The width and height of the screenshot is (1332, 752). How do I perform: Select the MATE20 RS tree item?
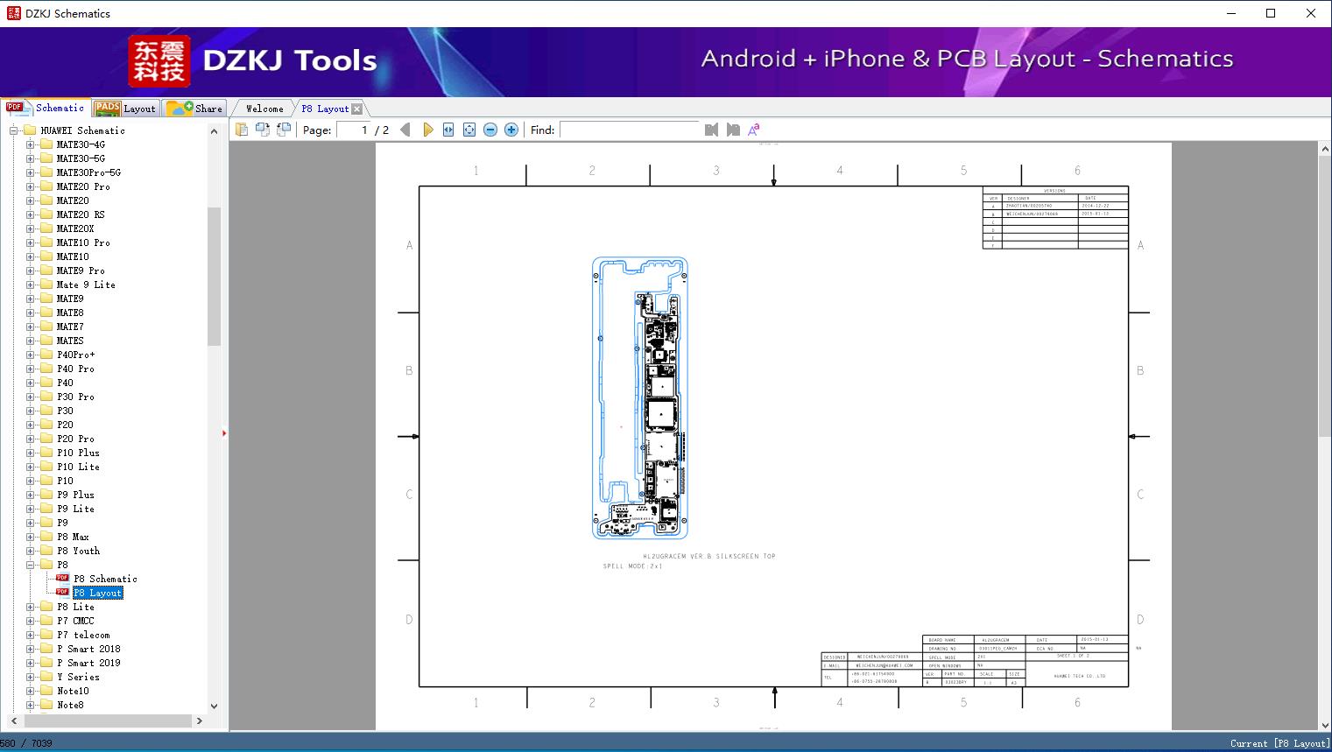pyautogui.click(x=81, y=214)
